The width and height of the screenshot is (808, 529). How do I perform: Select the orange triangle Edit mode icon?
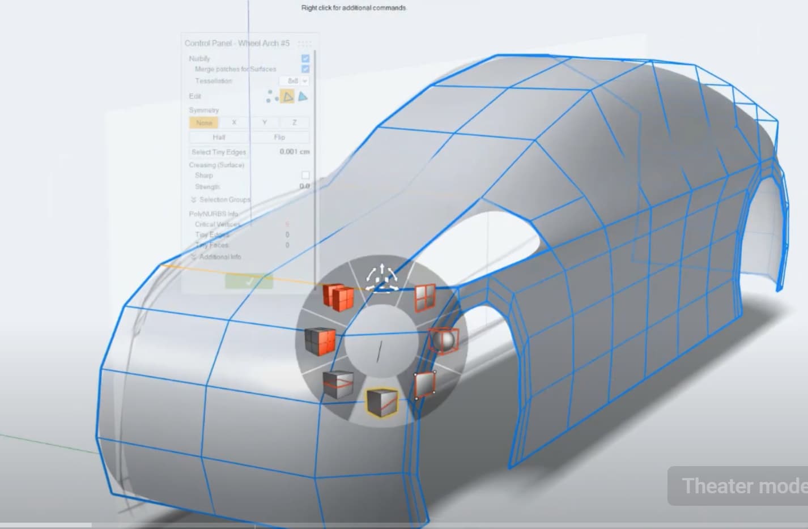pos(286,97)
